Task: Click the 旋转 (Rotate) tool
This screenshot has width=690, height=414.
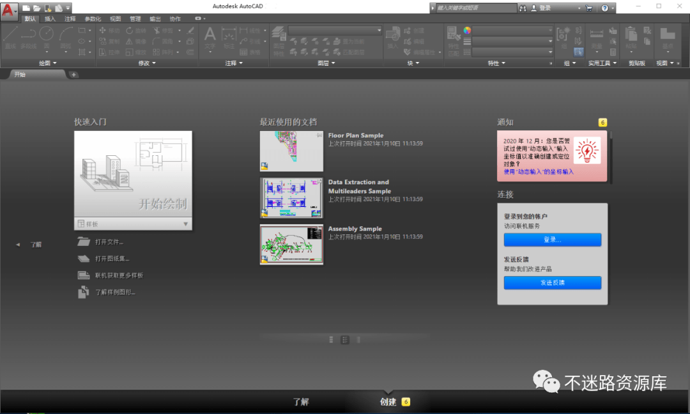Action: tap(135, 31)
